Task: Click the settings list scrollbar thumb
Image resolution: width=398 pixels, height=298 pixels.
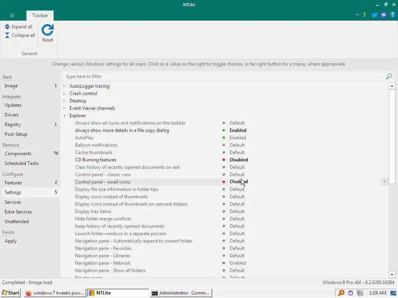Action: click(x=392, y=136)
